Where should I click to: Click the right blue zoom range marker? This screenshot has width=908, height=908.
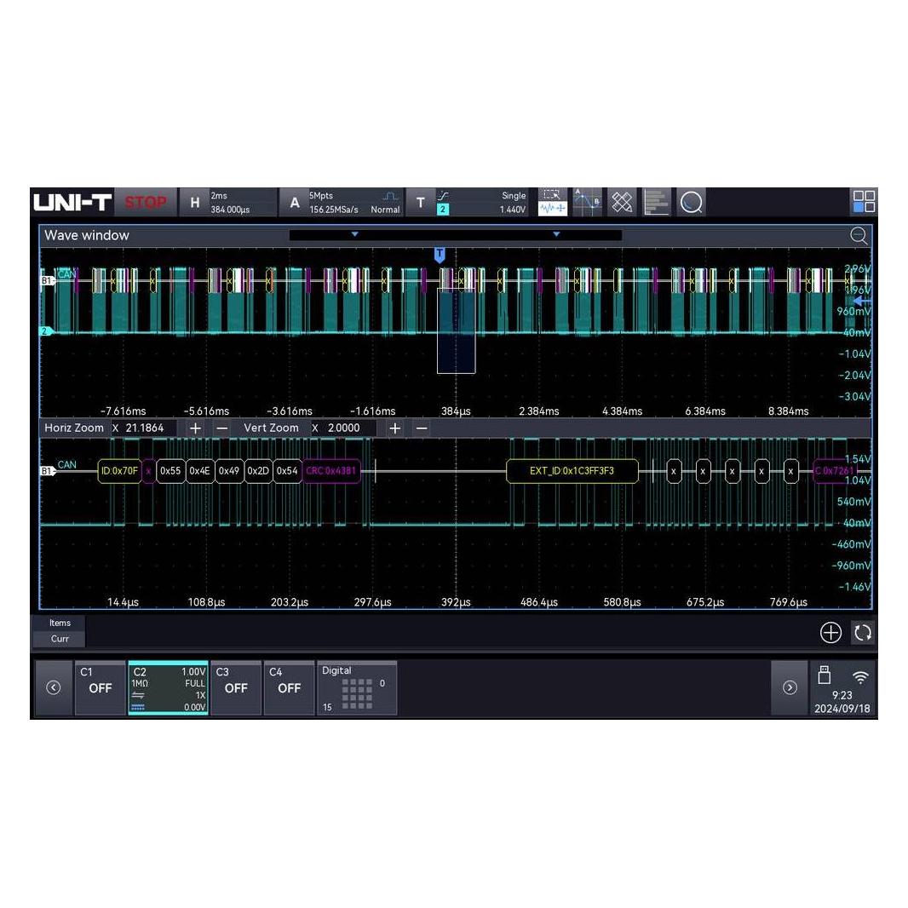coord(556,234)
